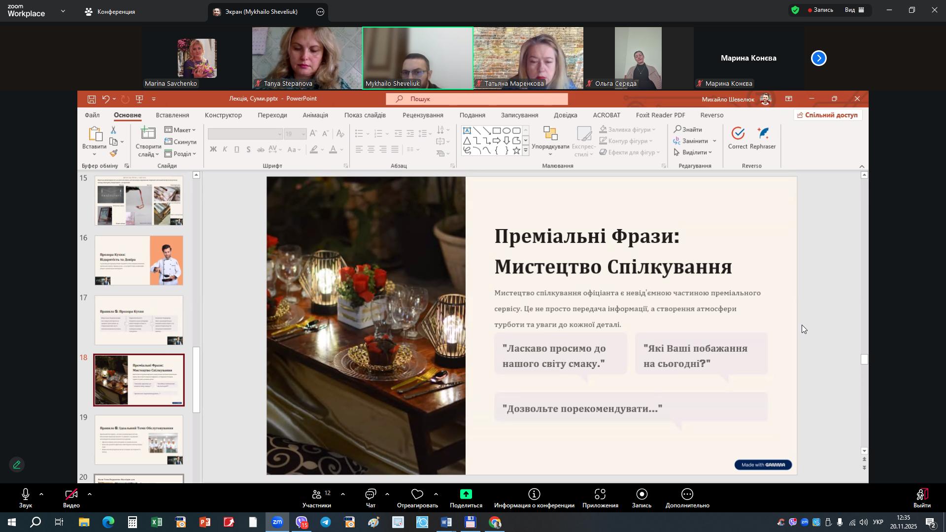This screenshot has width=946, height=532.
Task: Click the slide area vertical scrollbar thumb
Action: (864, 360)
